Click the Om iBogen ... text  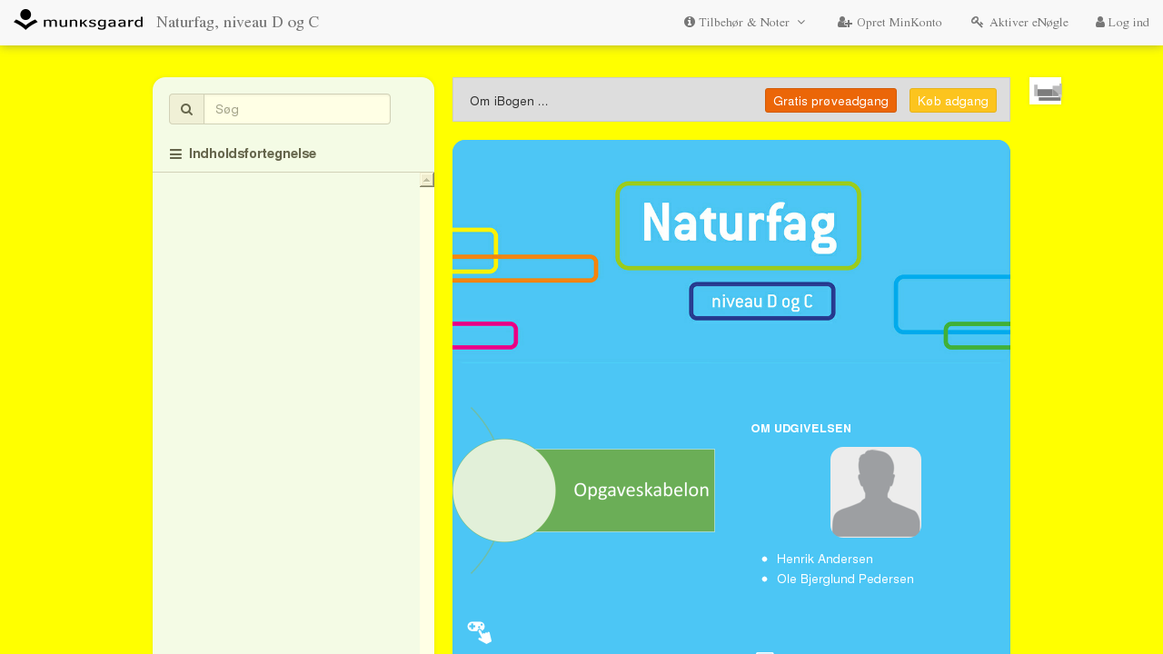point(509,101)
